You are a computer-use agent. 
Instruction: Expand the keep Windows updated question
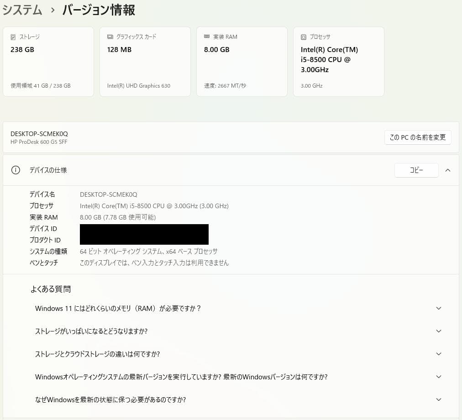pyautogui.click(x=439, y=399)
